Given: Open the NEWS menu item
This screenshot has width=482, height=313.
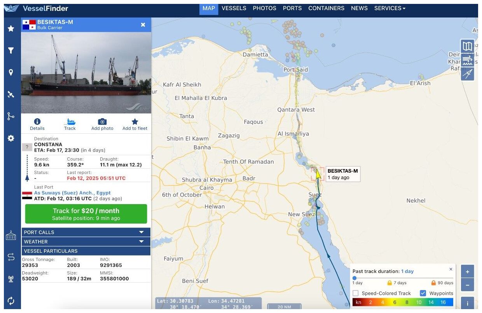Looking at the screenshot, I should click(x=359, y=8).
